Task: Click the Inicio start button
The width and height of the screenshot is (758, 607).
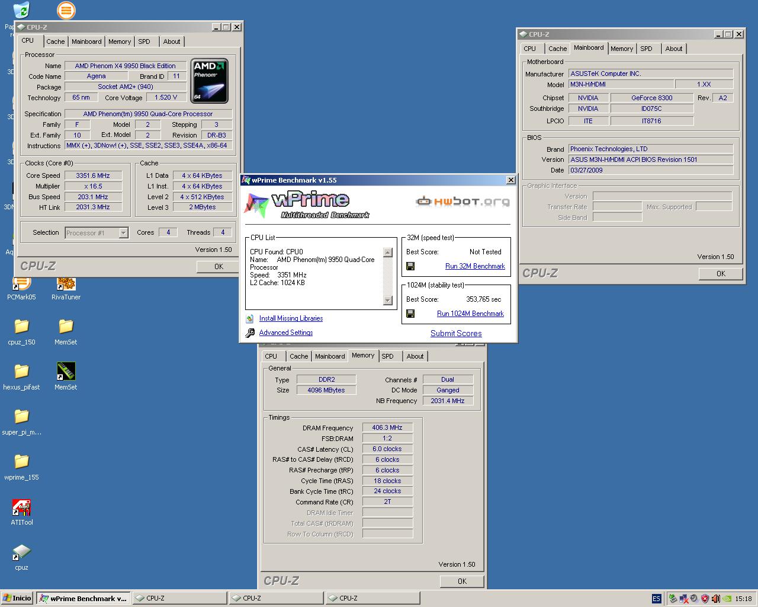Action: (17, 598)
